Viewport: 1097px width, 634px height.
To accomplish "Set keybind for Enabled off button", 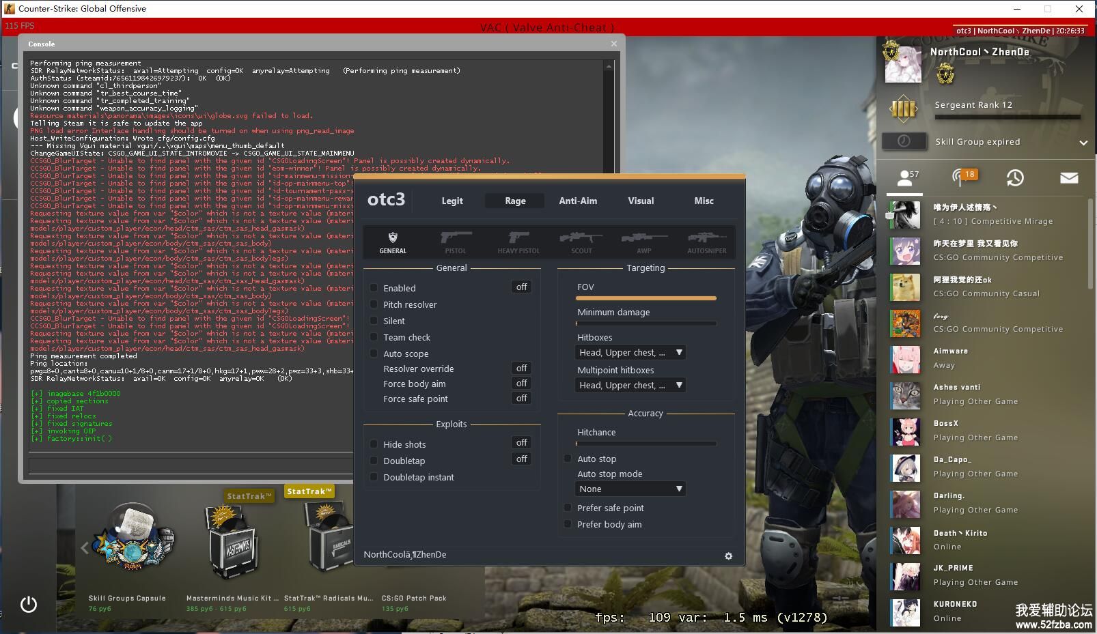I will (522, 287).
